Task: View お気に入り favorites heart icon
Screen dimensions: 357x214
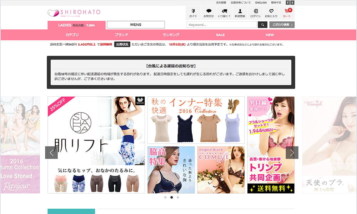Action: 271,13
